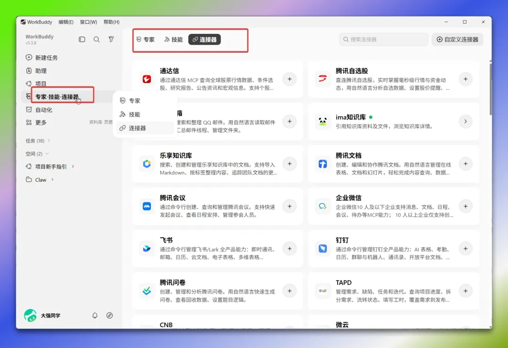Open ima知识库 details chevron
This screenshot has height=348, width=508.
466,121
